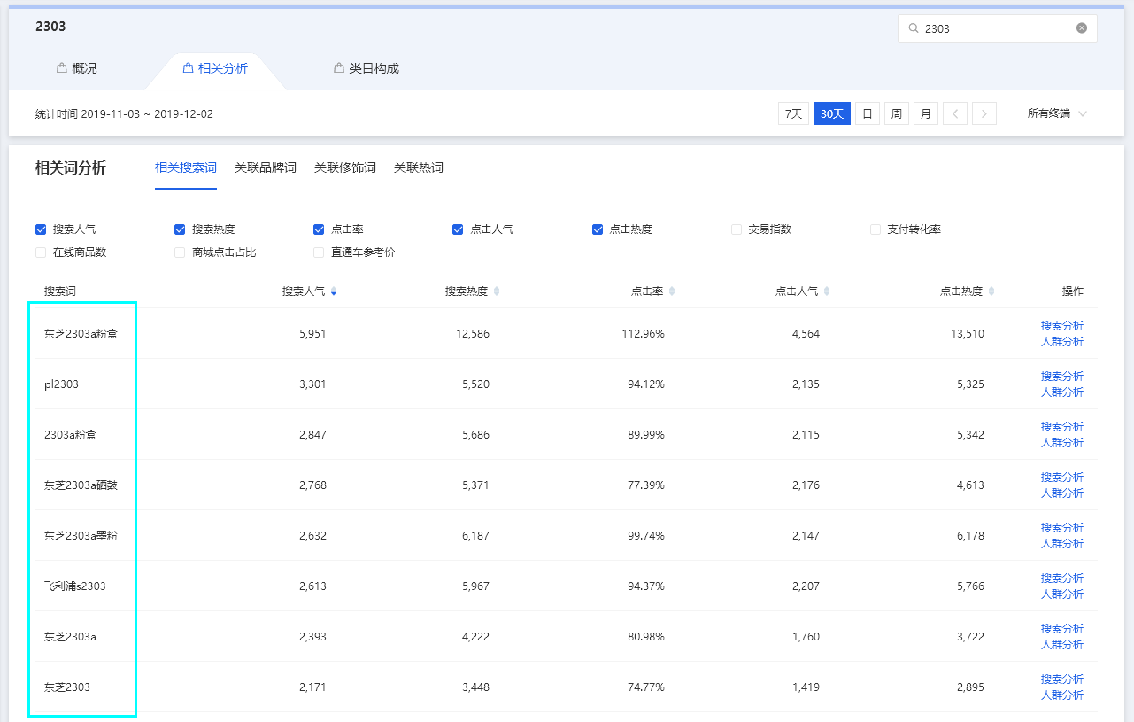Viewport: 1134px width, 722px height.
Task: Open 人群分析 for 东芝2303a row
Action: (1062, 645)
